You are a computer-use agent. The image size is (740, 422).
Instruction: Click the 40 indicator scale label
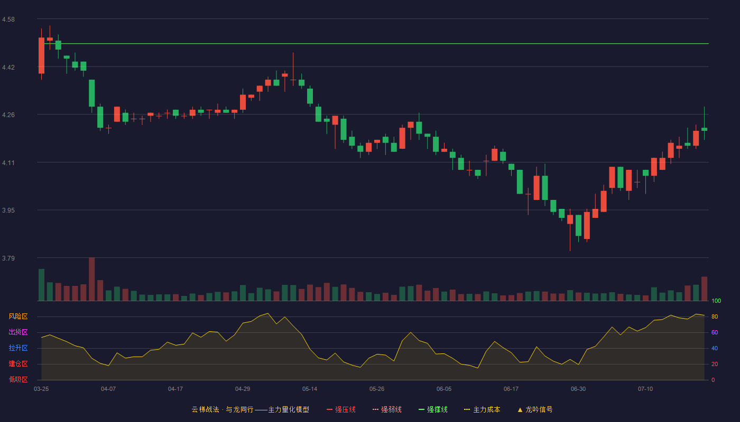pyautogui.click(x=715, y=348)
